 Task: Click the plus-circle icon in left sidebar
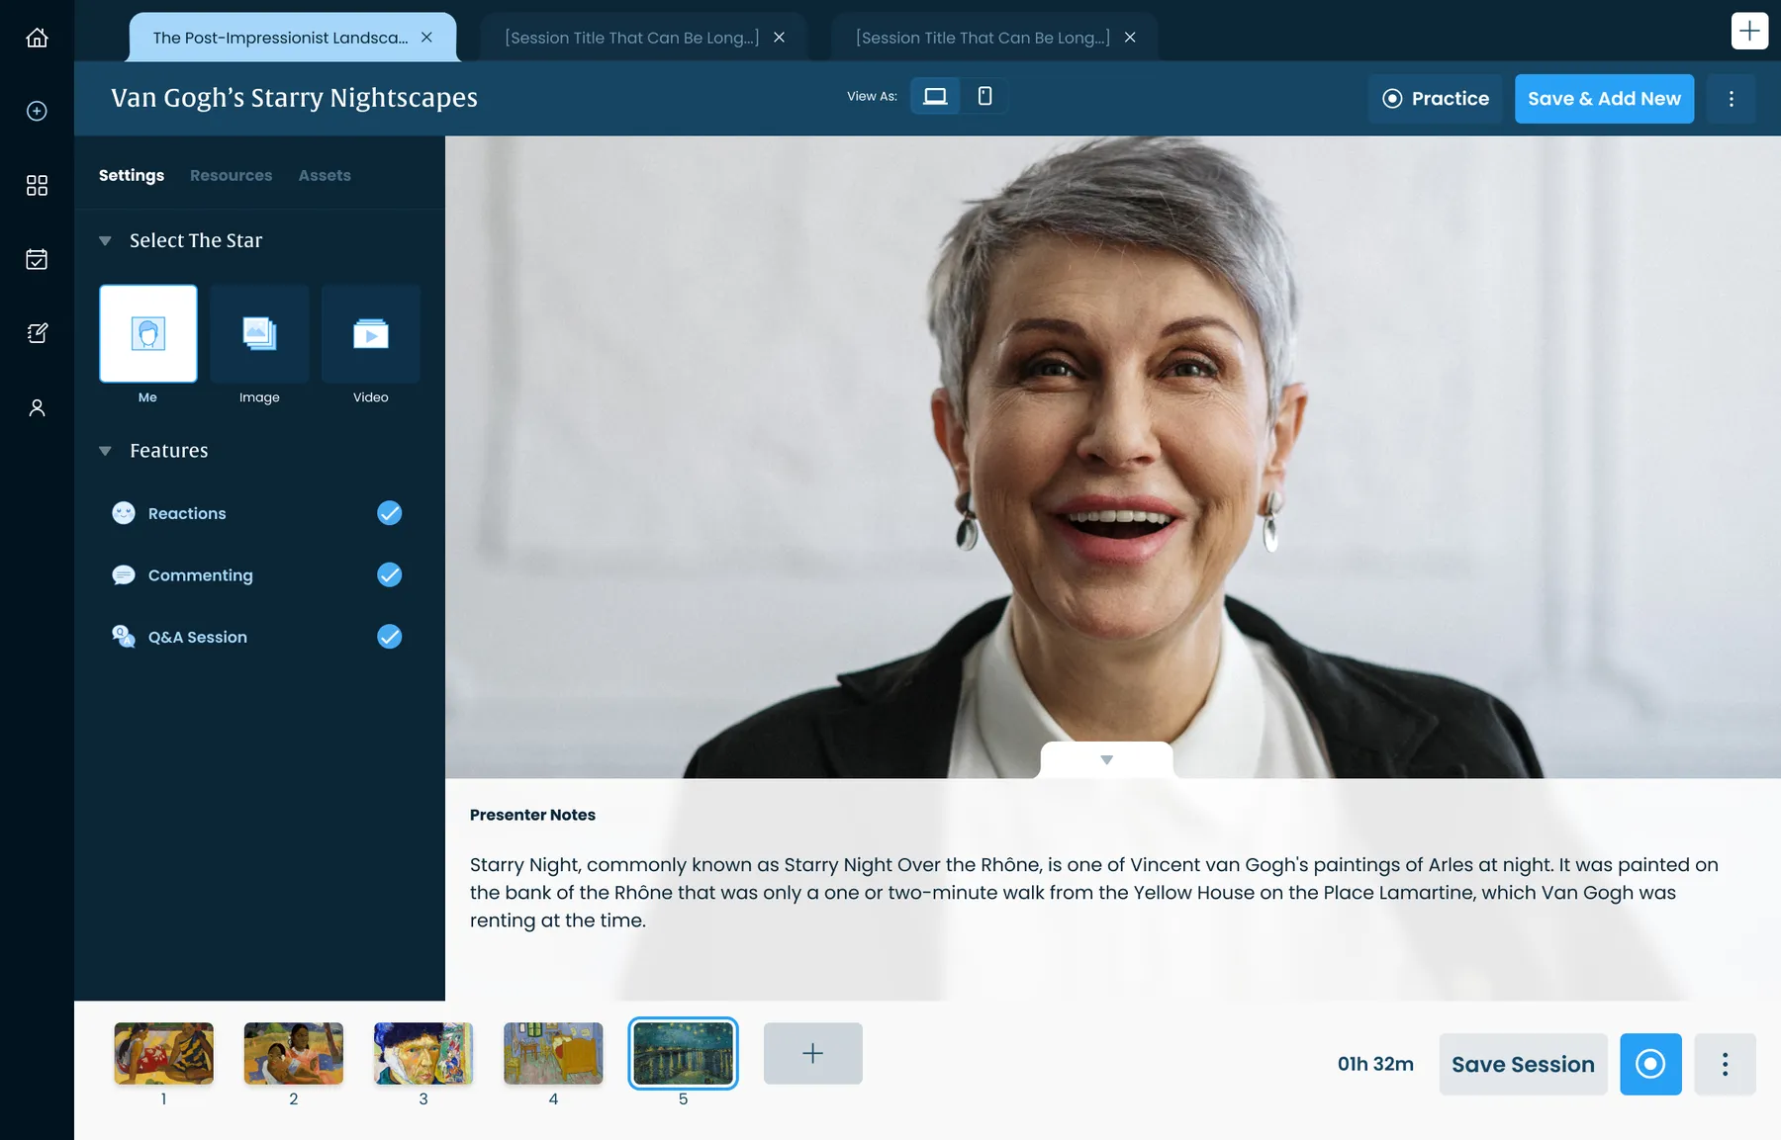pyautogui.click(x=37, y=111)
